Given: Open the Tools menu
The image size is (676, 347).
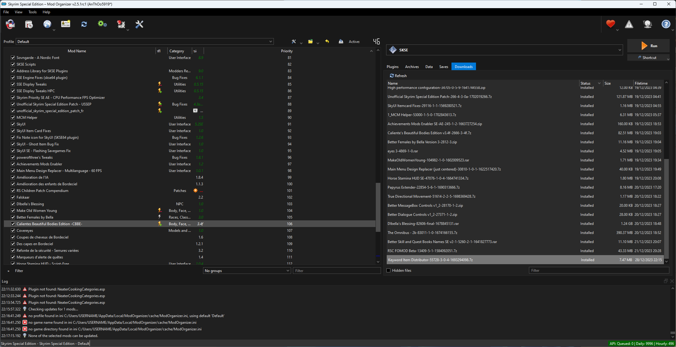Looking at the screenshot, I should tap(32, 12).
